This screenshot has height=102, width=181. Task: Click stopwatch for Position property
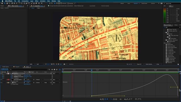tap(11, 77)
